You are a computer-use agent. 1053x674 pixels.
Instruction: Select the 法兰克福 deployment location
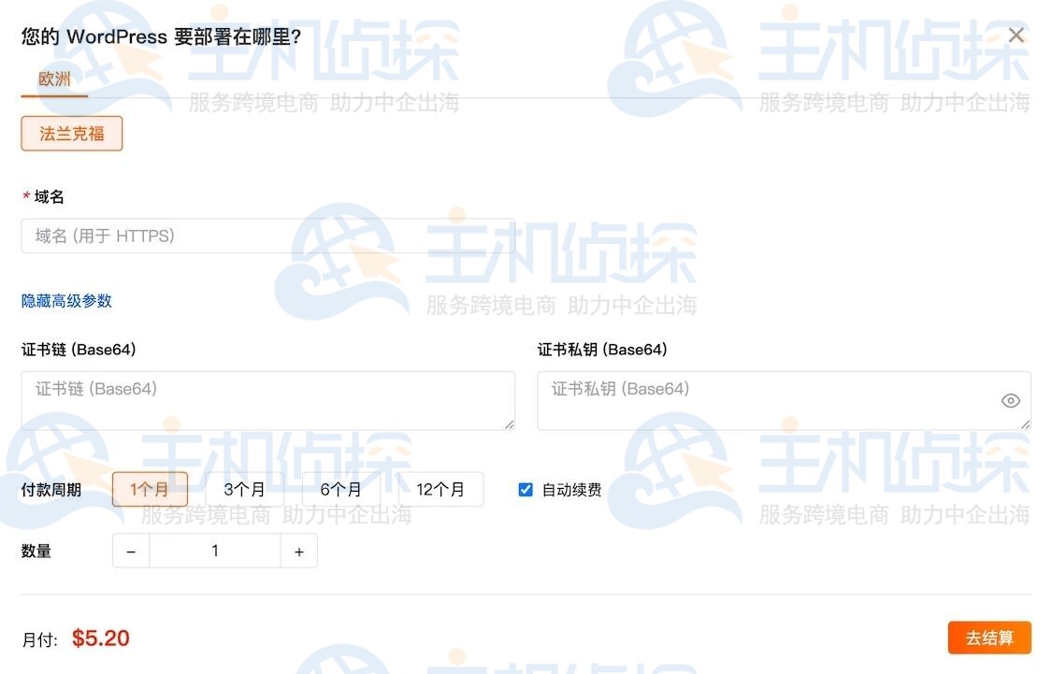point(71,133)
